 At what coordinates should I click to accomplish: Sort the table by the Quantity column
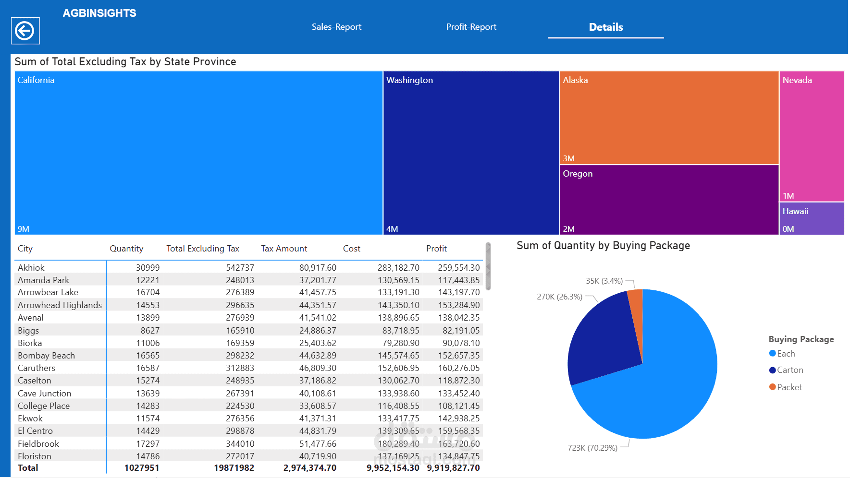126,248
